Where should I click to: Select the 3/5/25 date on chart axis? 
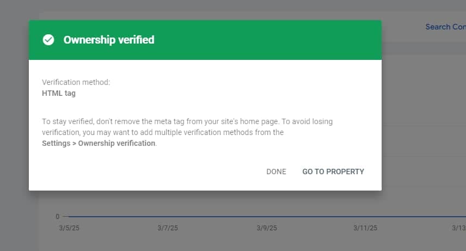click(x=69, y=228)
